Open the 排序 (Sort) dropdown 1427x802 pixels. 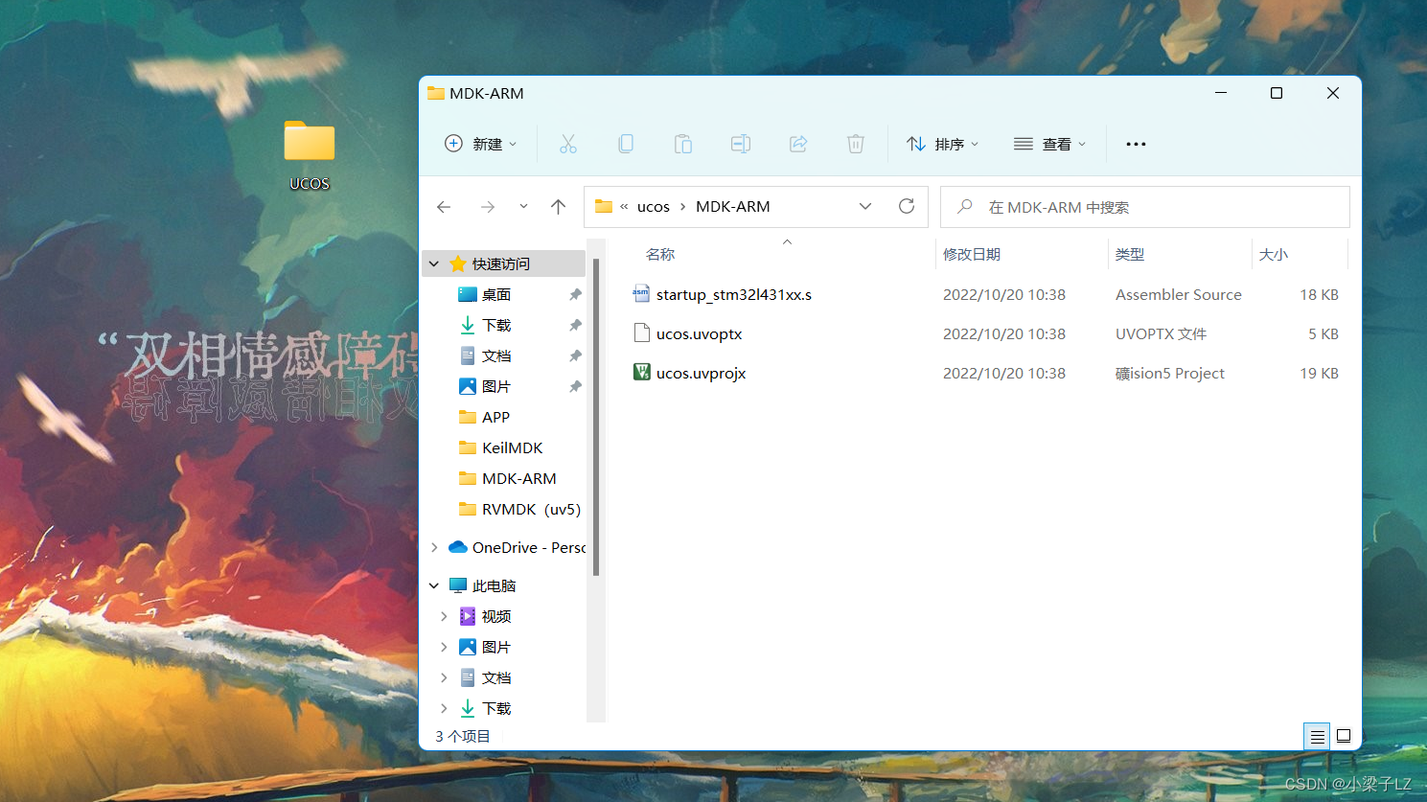click(943, 144)
